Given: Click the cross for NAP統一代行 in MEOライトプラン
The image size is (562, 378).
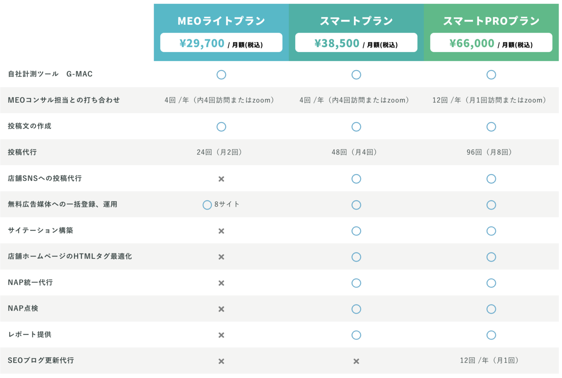Looking at the screenshot, I should [221, 283].
